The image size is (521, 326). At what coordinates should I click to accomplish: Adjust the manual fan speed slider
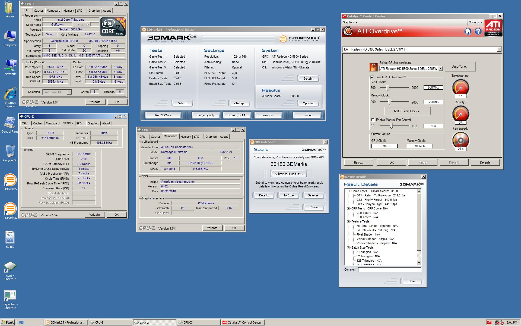click(x=392, y=126)
